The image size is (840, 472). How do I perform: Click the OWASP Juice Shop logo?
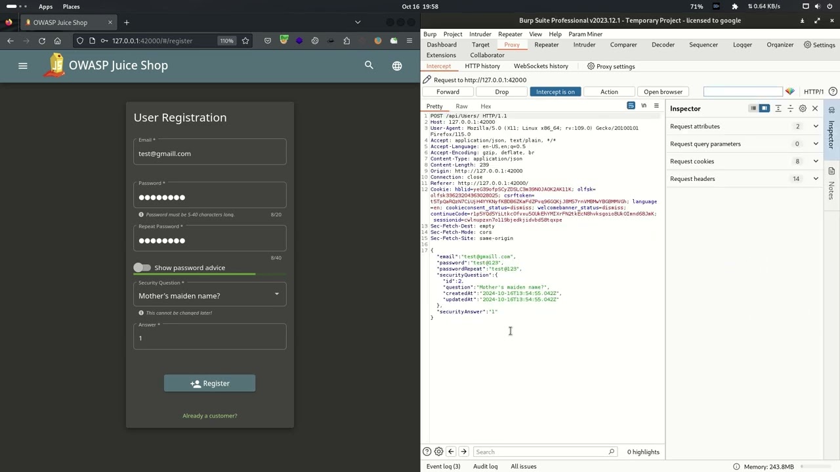(55, 65)
